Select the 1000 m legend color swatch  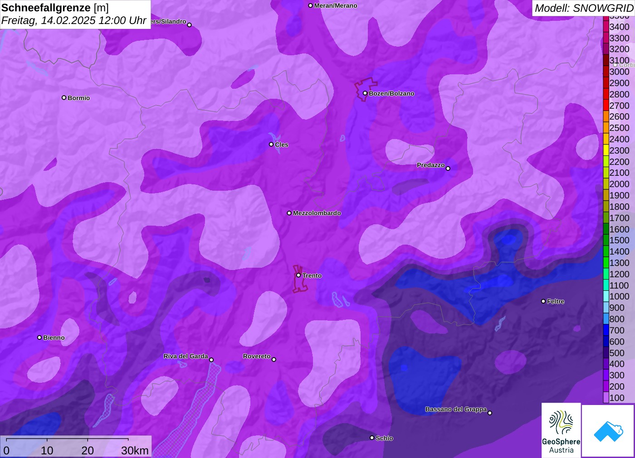coord(606,297)
